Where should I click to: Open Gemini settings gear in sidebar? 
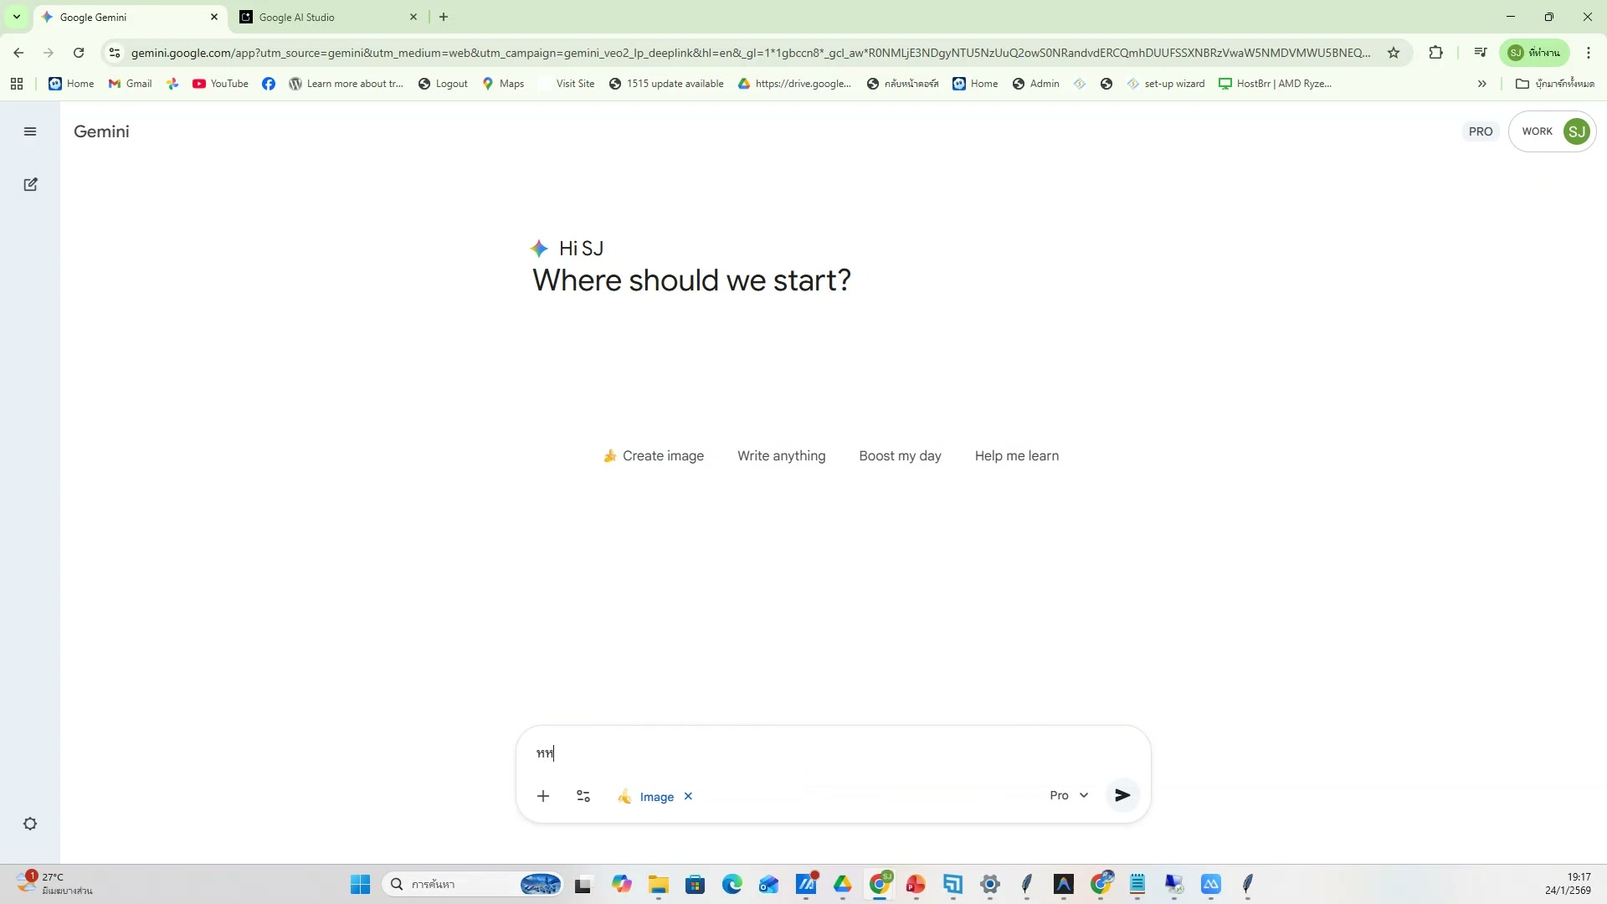[30, 824]
